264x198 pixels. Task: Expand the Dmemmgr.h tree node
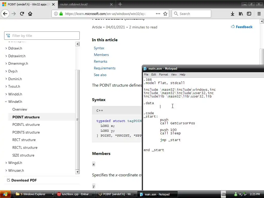point(6,63)
